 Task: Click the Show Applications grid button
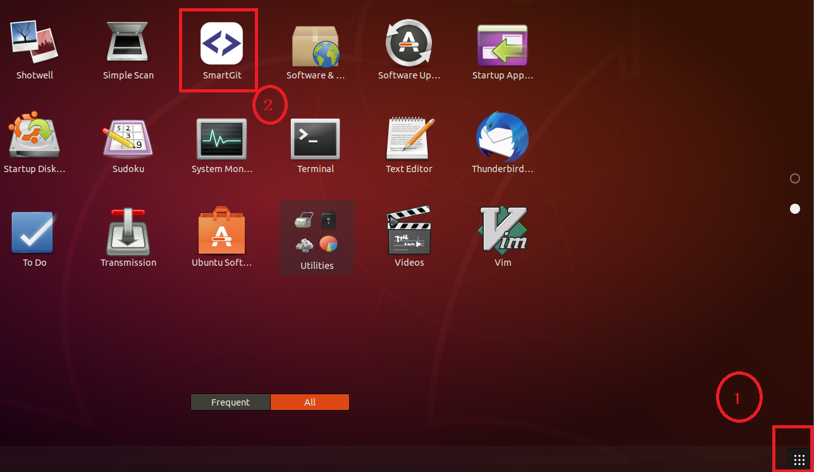(798, 459)
